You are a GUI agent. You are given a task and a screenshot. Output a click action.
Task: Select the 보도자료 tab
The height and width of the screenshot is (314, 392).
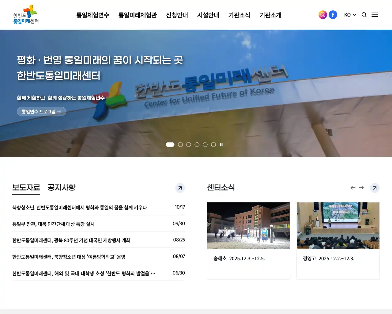point(26,187)
